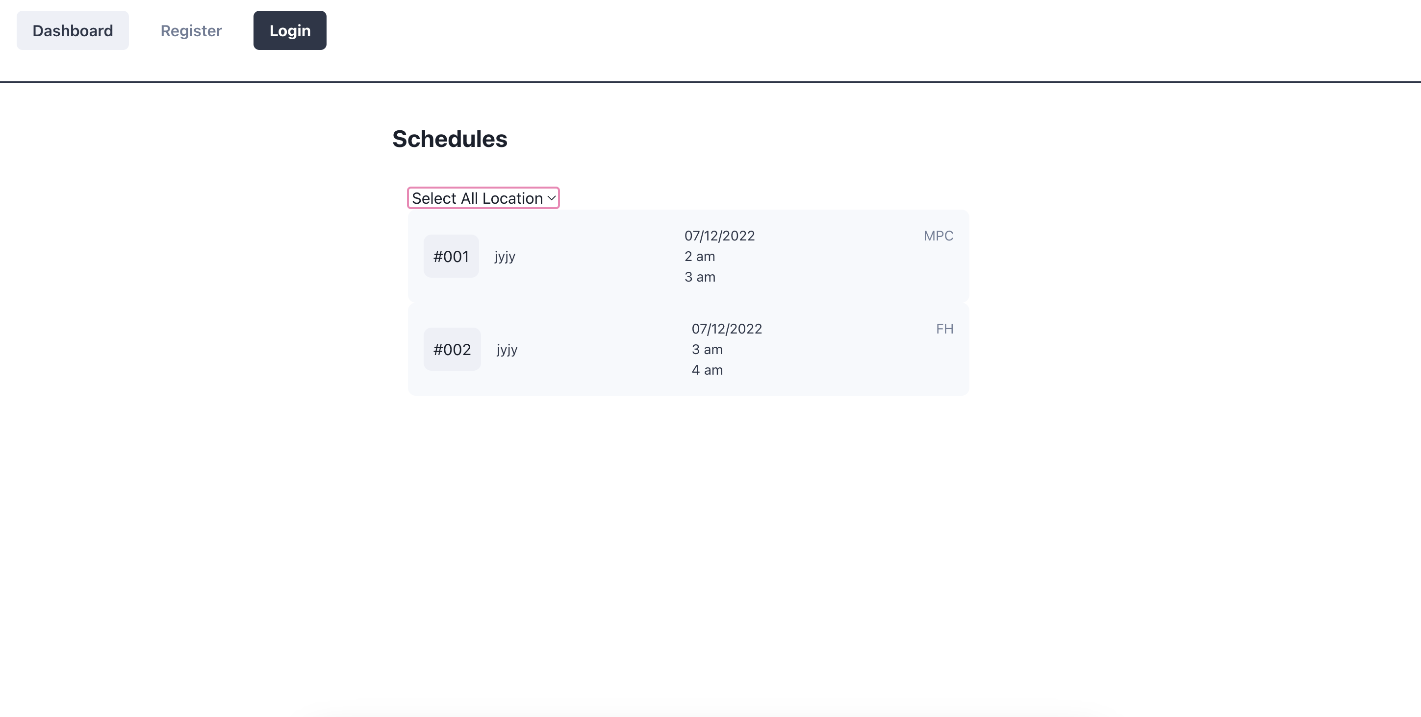Click the 07/12/2022 date on second schedule
This screenshot has width=1421, height=717.
[x=727, y=329]
